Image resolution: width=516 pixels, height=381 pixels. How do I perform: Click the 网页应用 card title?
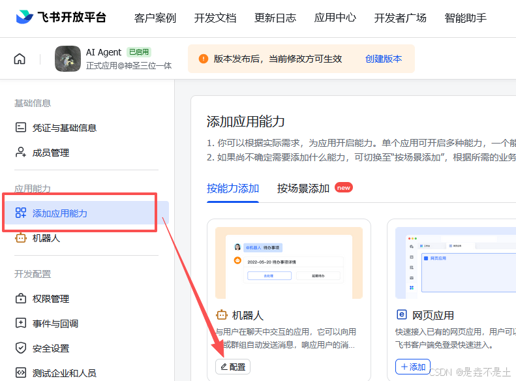pyautogui.click(x=433, y=315)
